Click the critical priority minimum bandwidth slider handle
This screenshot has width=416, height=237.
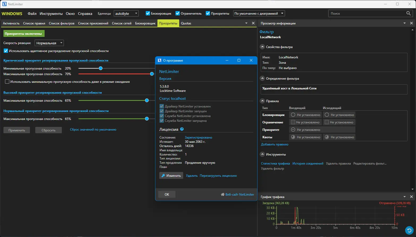(101, 68)
